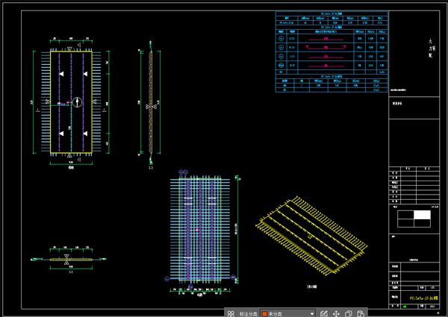Click the green mark in the bottom title block row
448x317 pixels.
(405, 307)
